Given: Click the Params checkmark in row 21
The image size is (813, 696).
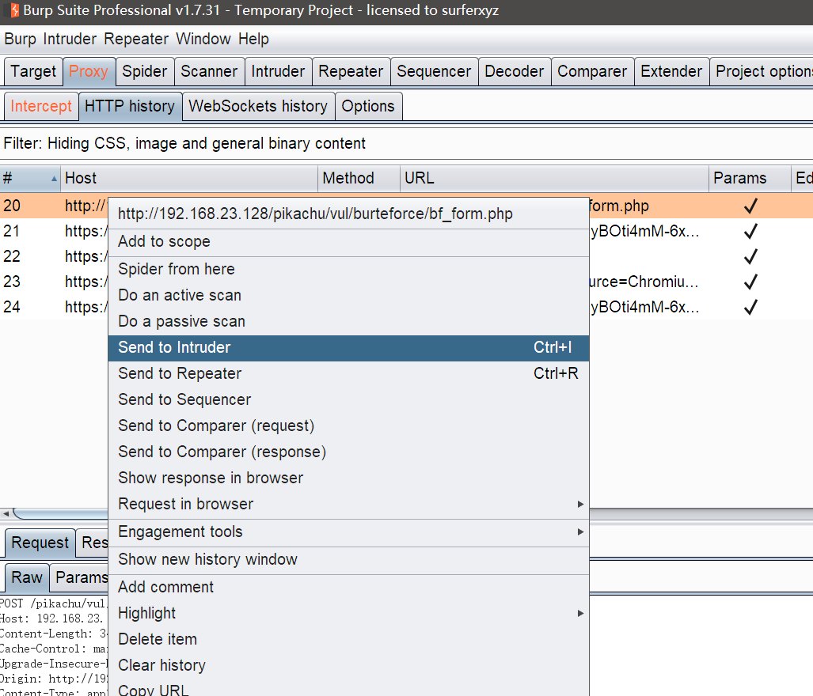Looking at the screenshot, I should pyautogui.click(x=750, y=231).
